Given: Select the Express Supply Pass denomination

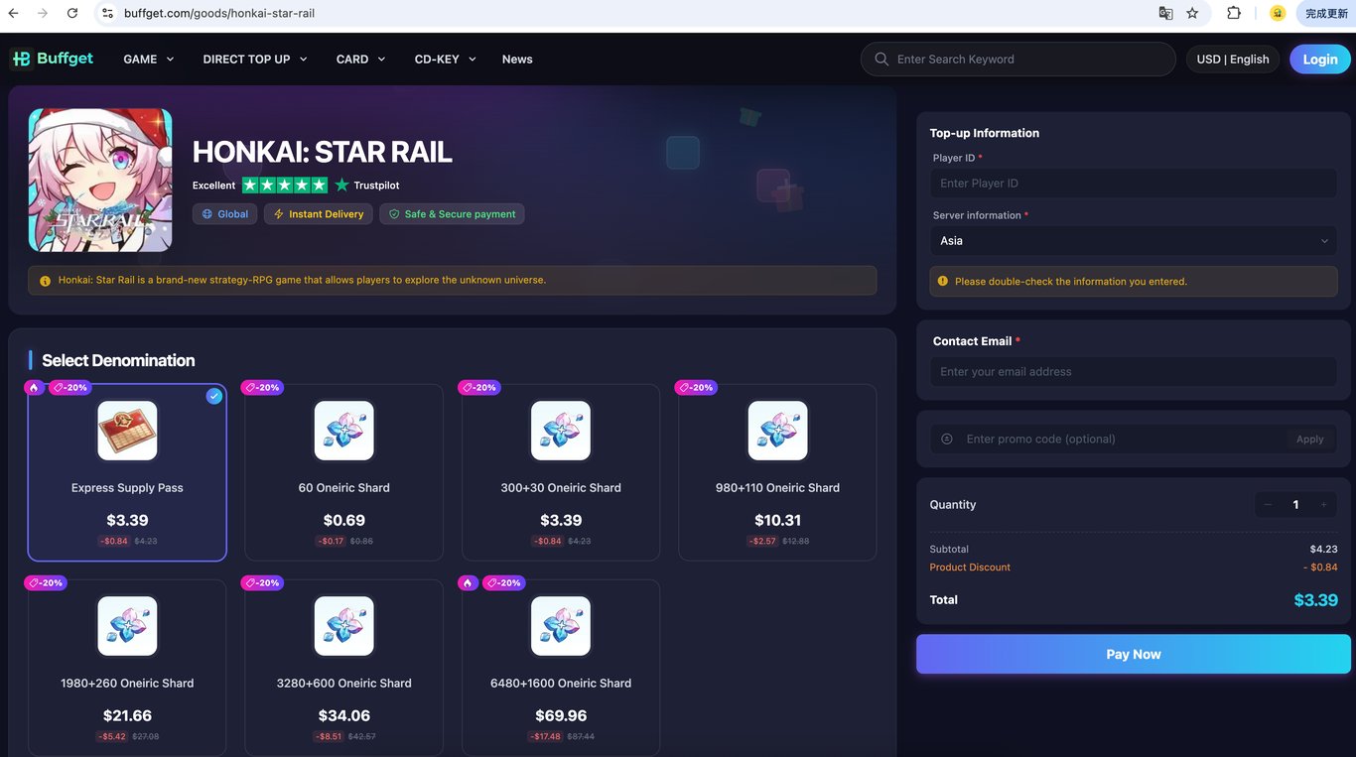Looking at the screenshot, I should click(127, 472).
